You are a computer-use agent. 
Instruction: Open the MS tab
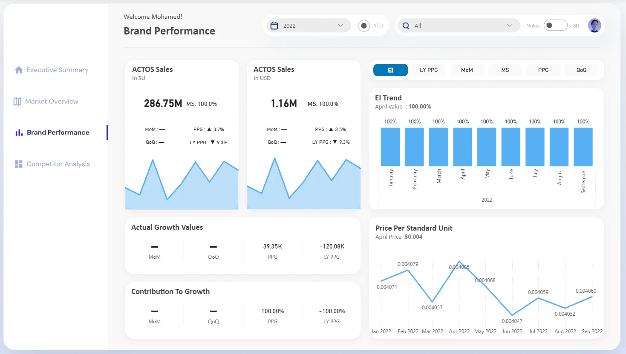pos(505,70)
